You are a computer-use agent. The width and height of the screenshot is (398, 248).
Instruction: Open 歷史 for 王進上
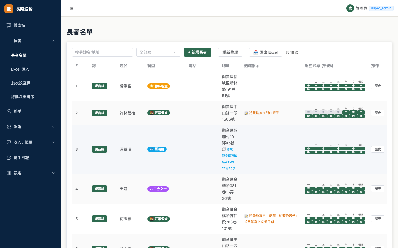(378, 189)
